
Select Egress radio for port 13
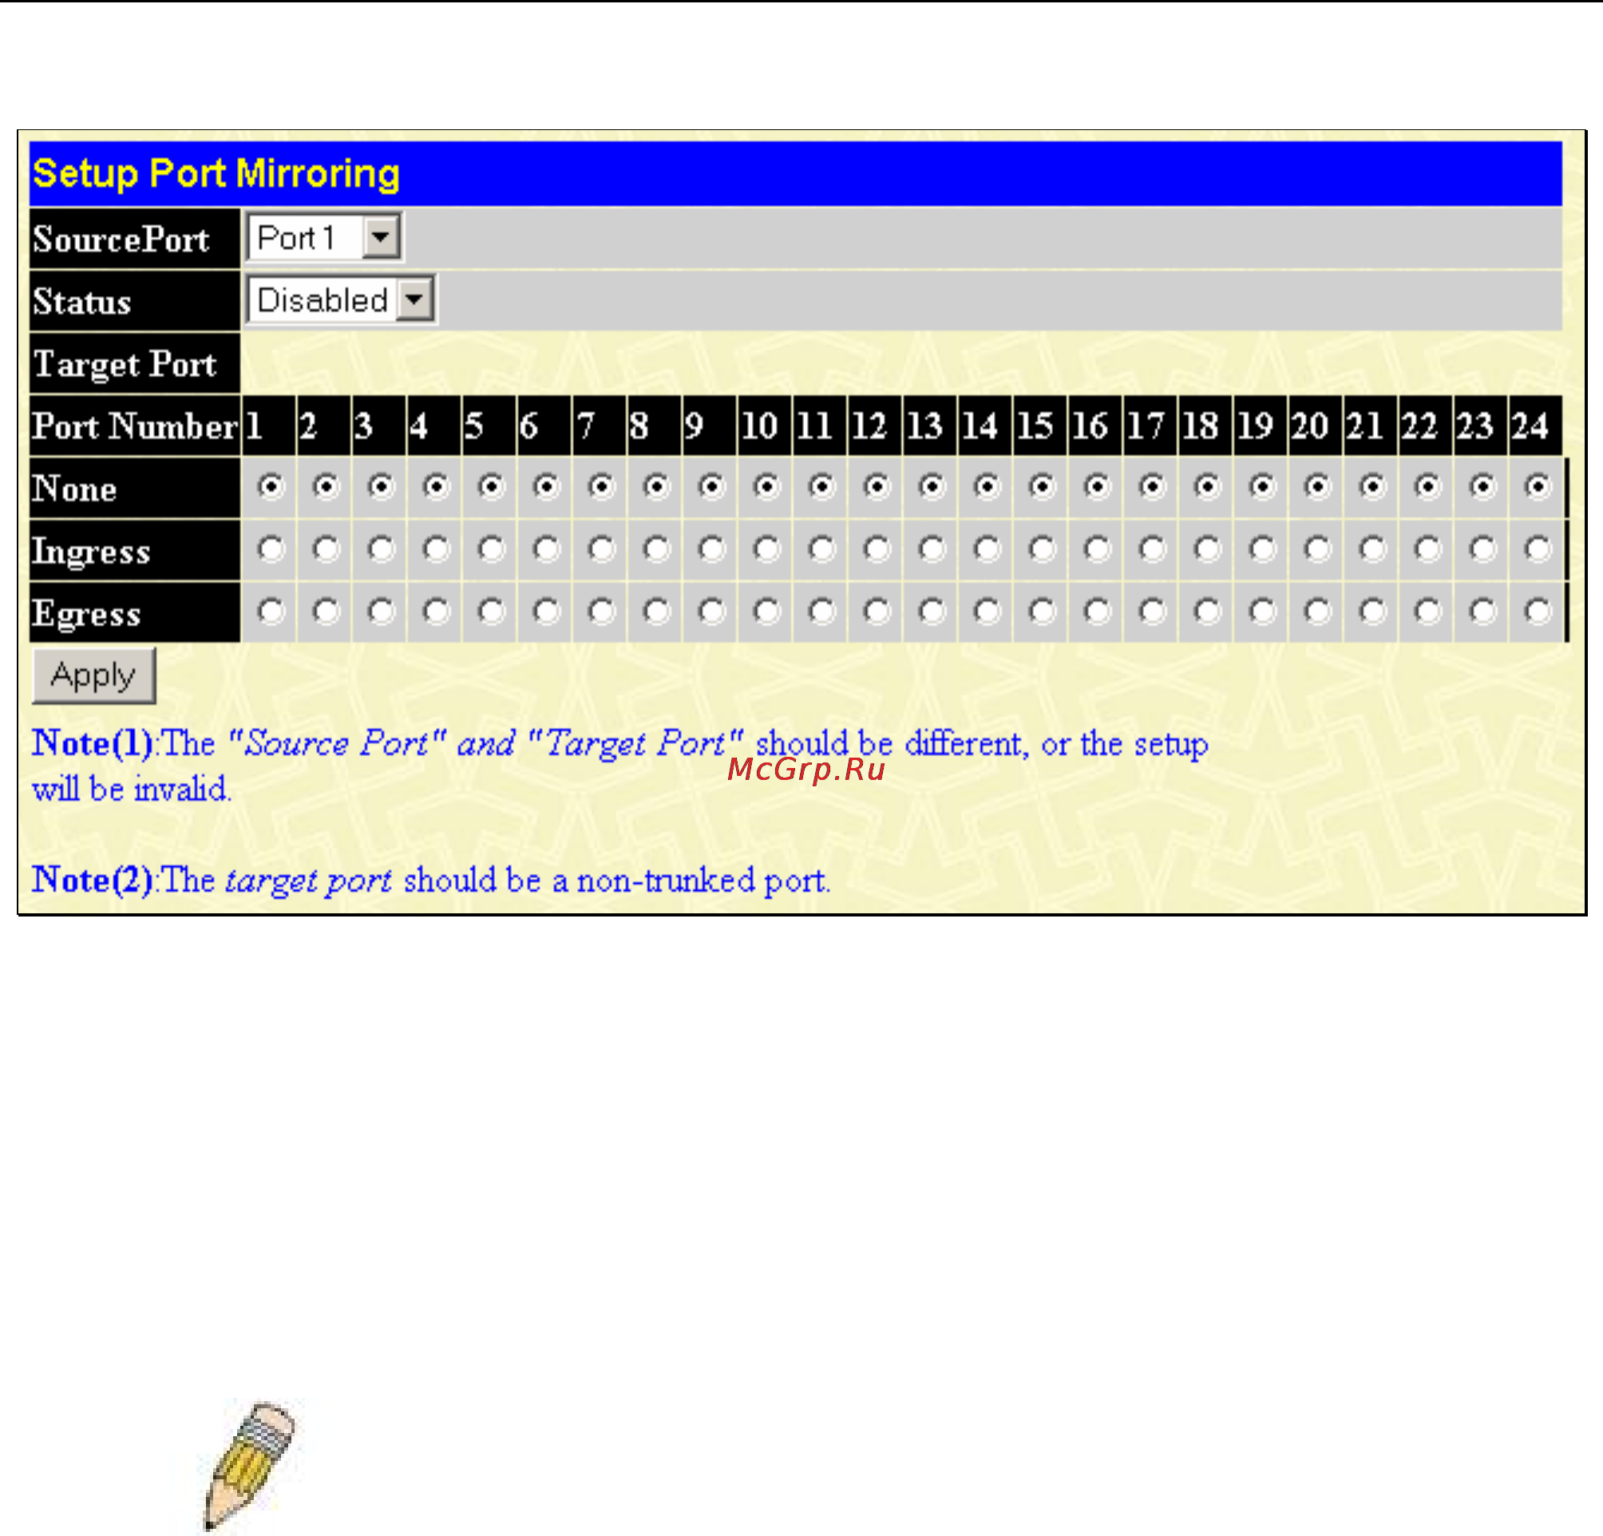[932, 612]
